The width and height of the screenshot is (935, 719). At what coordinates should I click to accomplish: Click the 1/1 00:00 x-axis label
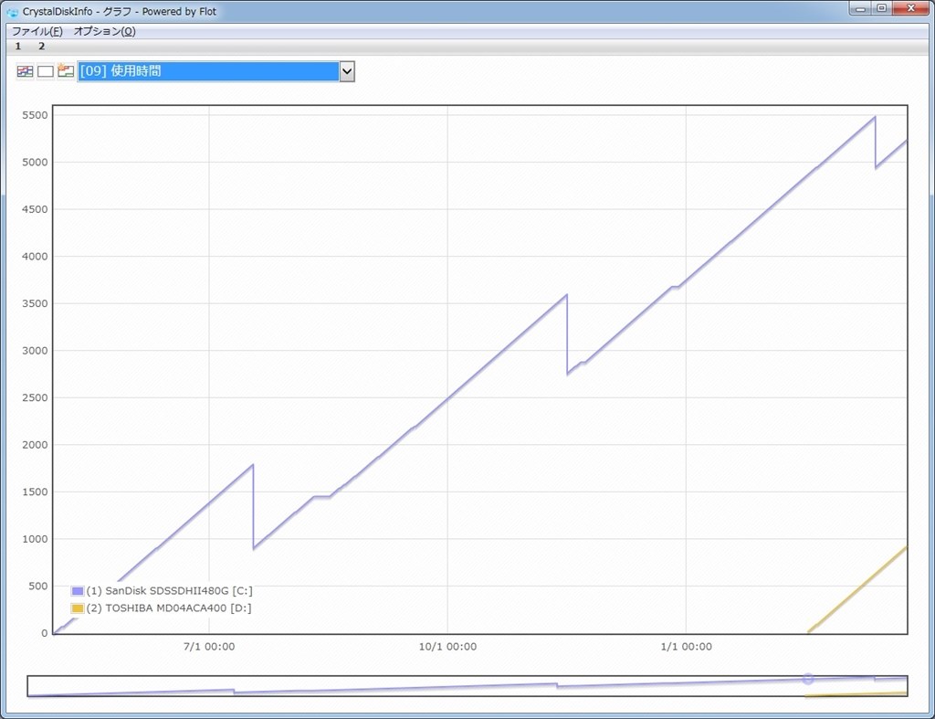coord(686,647)
